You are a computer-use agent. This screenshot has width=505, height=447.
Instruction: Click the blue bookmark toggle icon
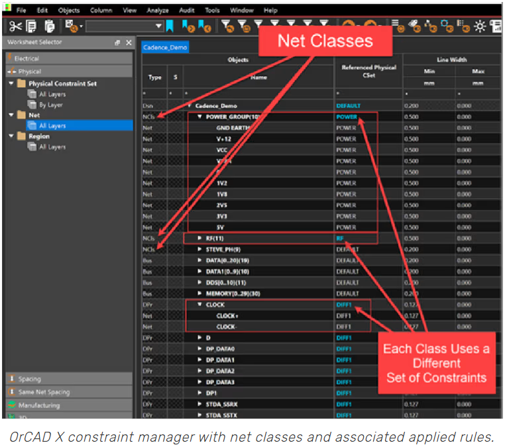click(170, 26)
